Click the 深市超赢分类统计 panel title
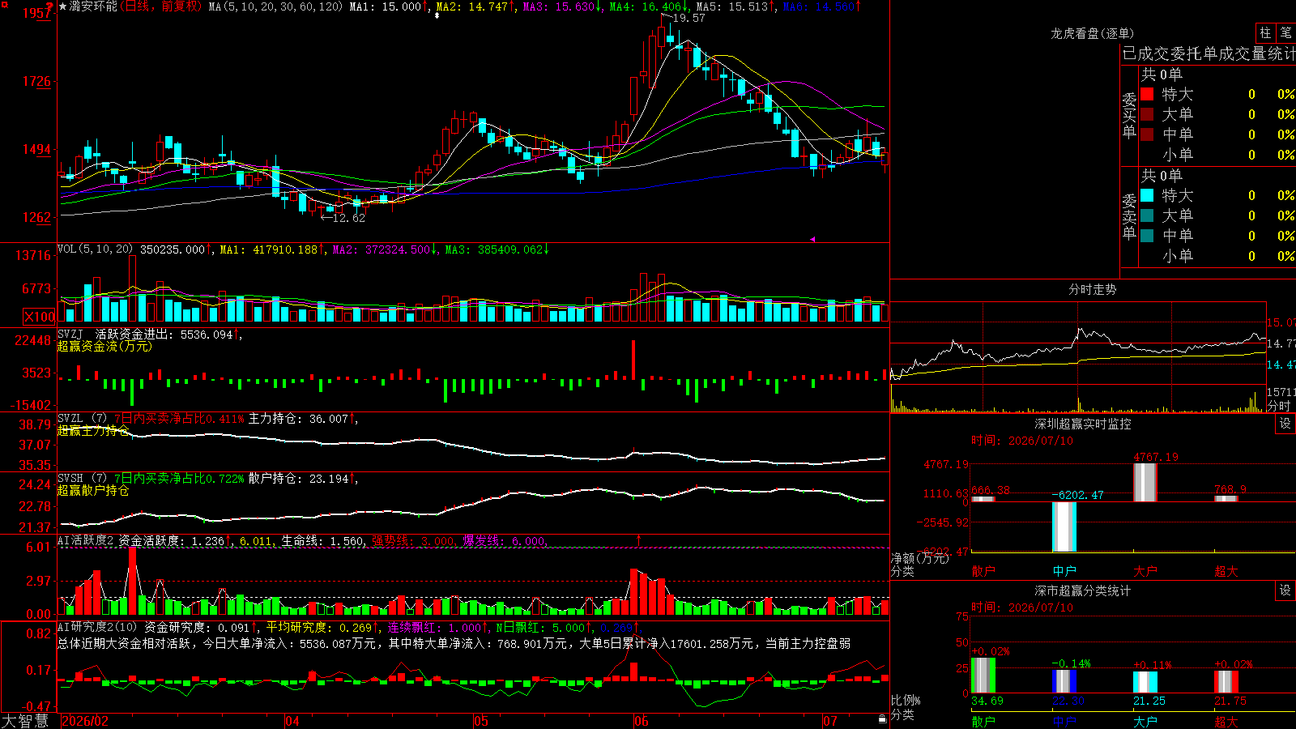The height and width of the screenshot is (729, 1296). point(1083,590)
